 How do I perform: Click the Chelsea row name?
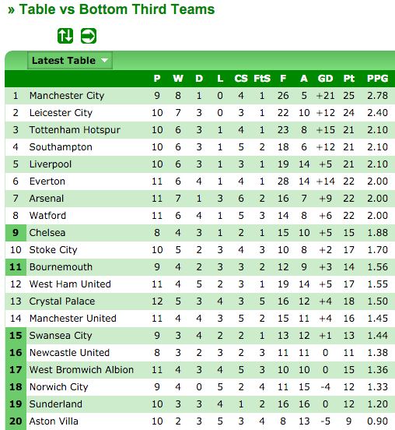(47, 233)
